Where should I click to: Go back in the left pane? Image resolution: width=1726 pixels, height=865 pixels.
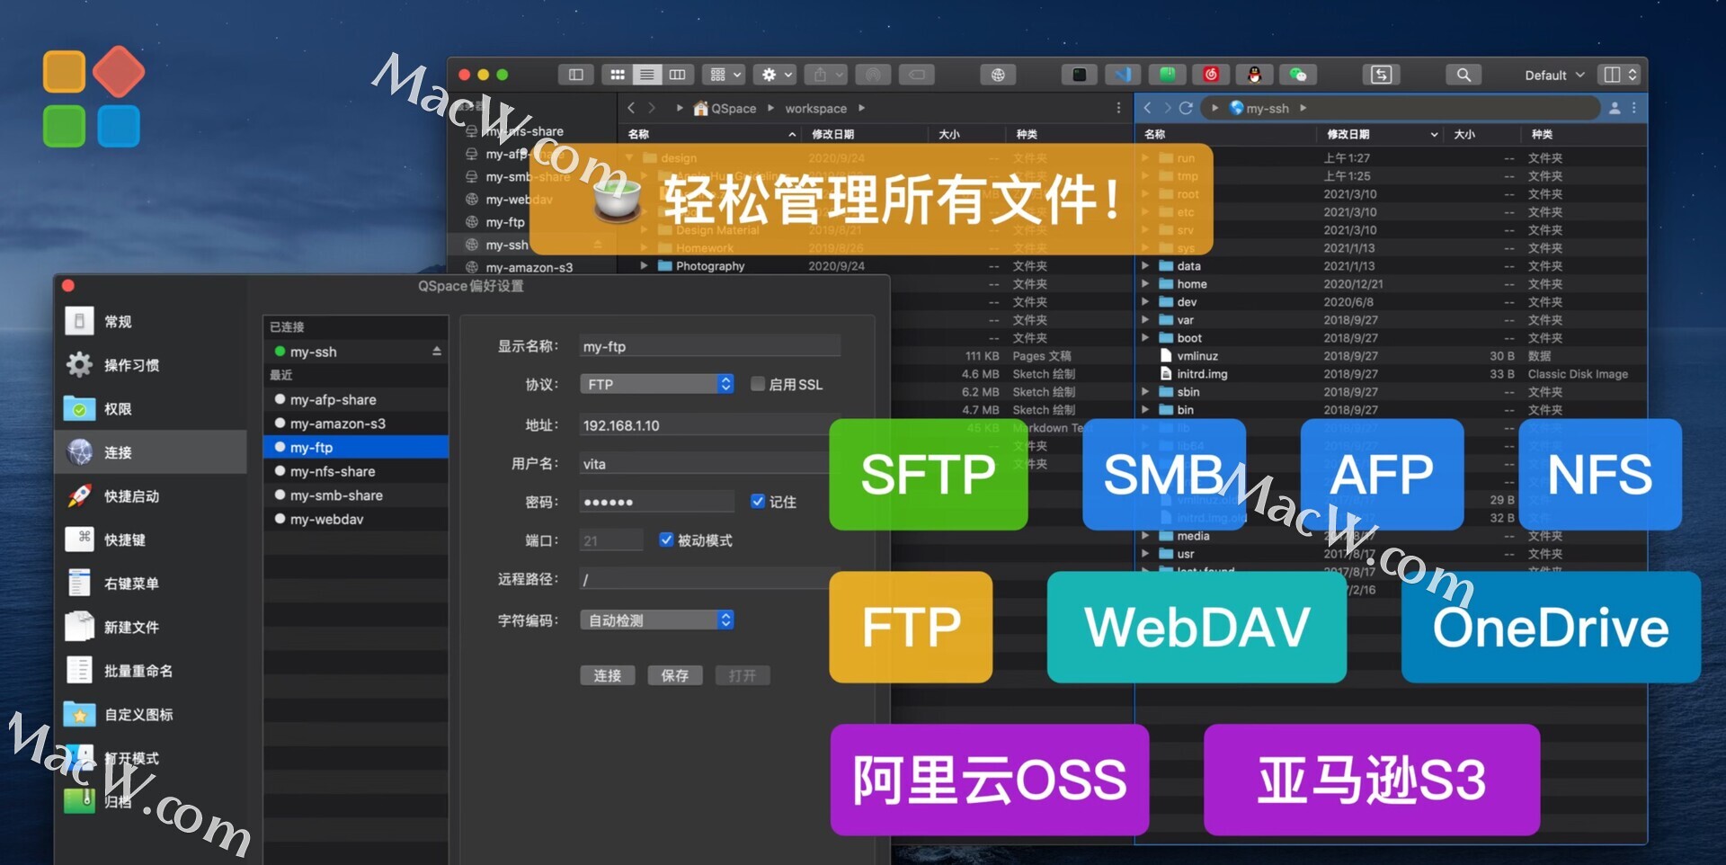631,108
